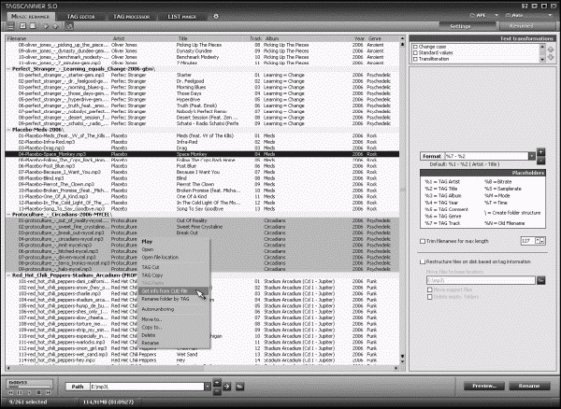561x409 pixels.
Task: Open the Format pattern dropdown
Action: pyautogui.click(x=532, y=156)
